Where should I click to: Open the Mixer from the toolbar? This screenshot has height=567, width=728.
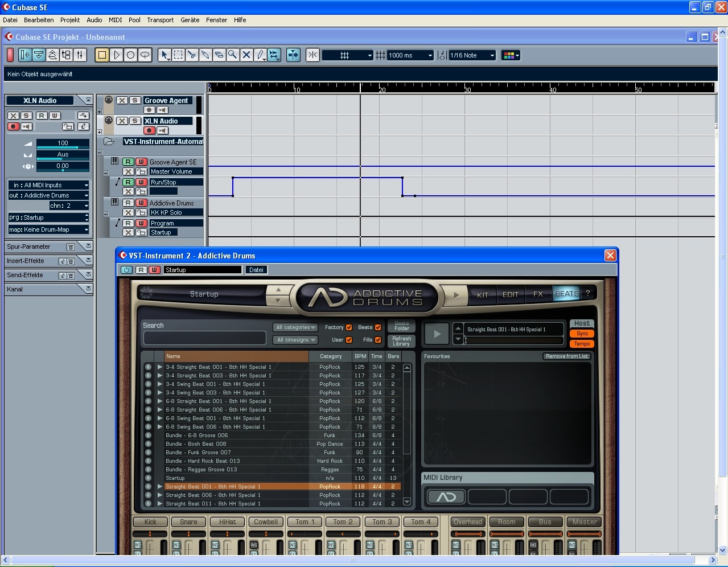pyautogui.click(x=80, y=55)
